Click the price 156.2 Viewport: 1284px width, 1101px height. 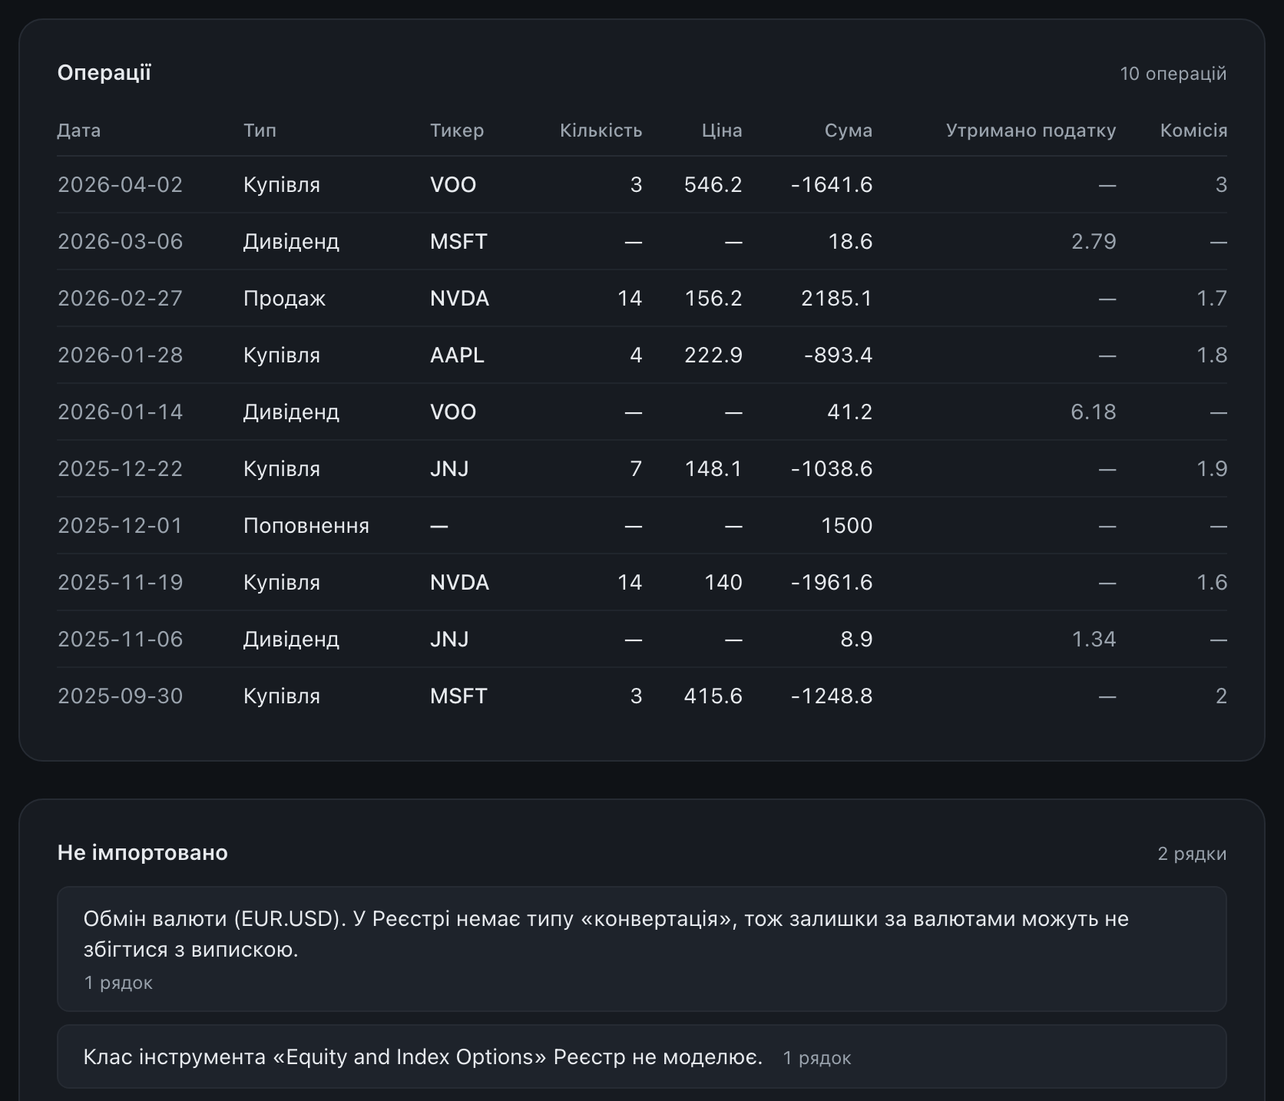pyautogui.click(x=713, y=299)
